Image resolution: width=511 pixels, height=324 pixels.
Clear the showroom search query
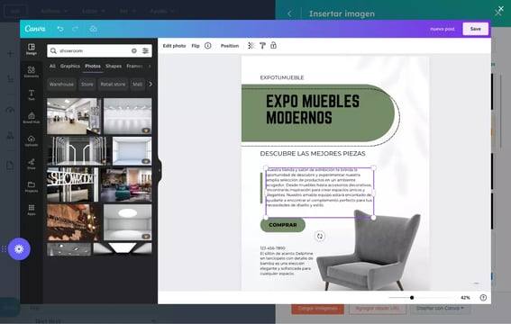click(134, 50)
